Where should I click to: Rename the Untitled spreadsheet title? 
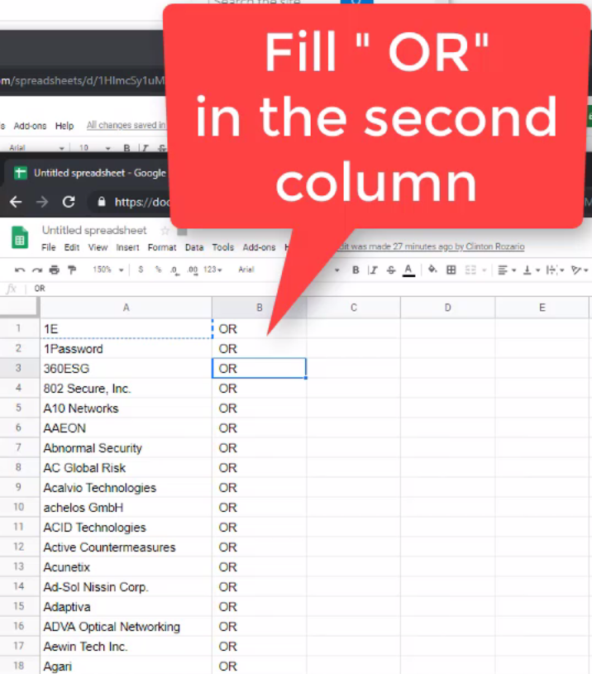(x=94, y=231)
